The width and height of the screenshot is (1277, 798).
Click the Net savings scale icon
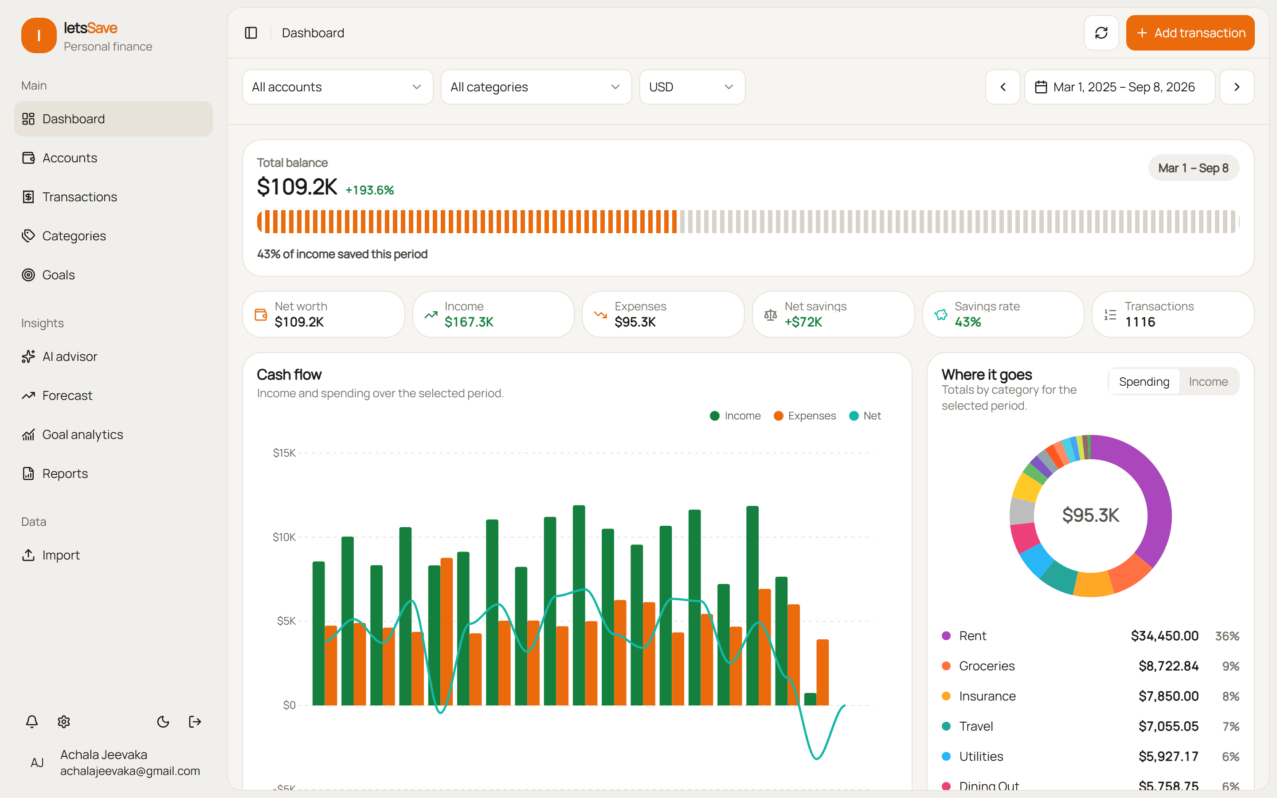771,315
